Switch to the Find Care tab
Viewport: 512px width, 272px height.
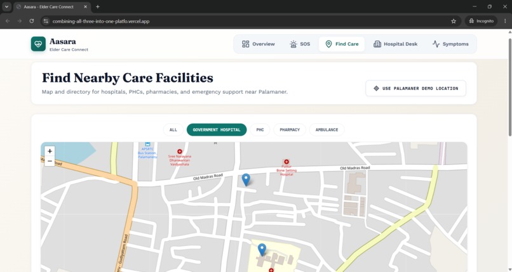[x=342, y=44]
